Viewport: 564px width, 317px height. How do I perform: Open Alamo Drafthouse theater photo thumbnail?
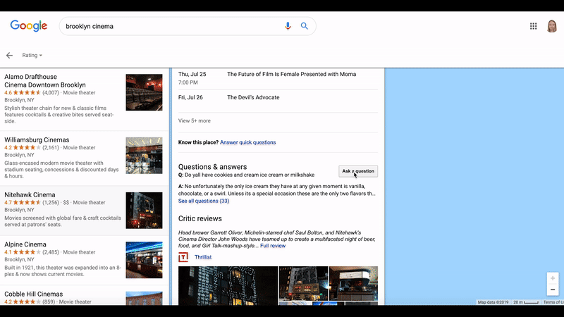[144, 92]
